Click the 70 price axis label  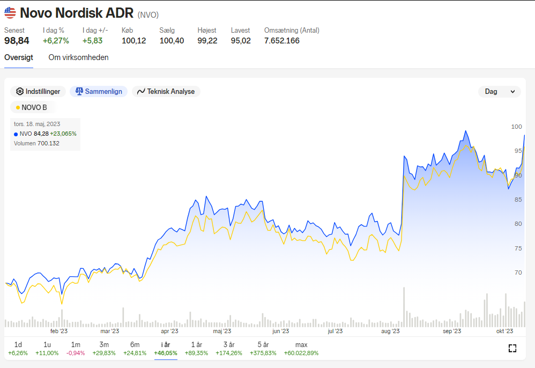[518, 273]
